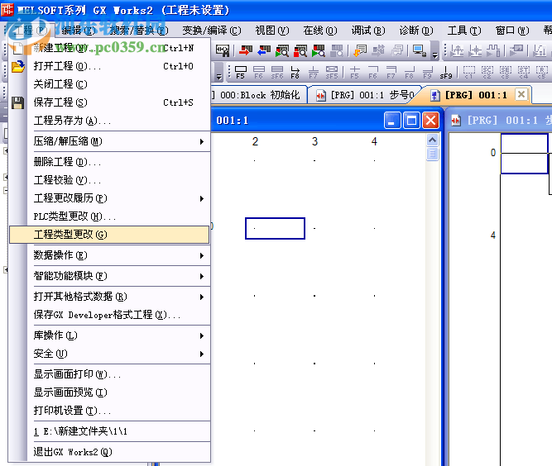Click the F6 selection divergence icon
This screenshot has height=466, width=552.
coord(372,72)
